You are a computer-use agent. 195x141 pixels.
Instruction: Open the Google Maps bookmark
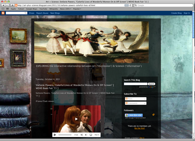pyautogui.click(x=31, y=9)
